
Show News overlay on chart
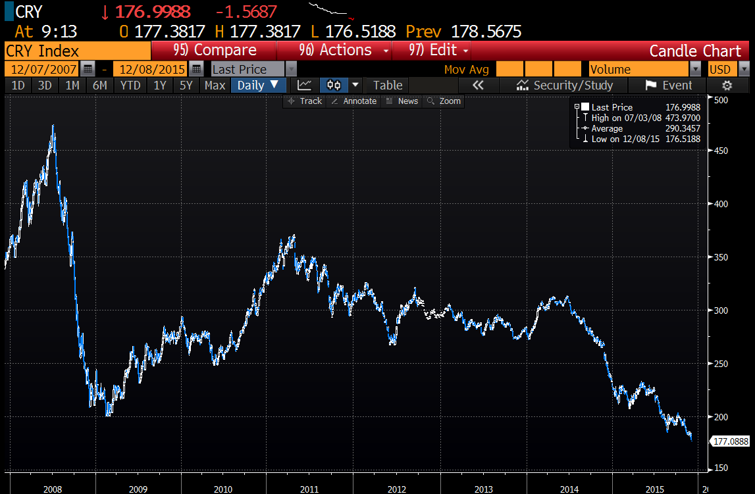[x=402, y=101]
